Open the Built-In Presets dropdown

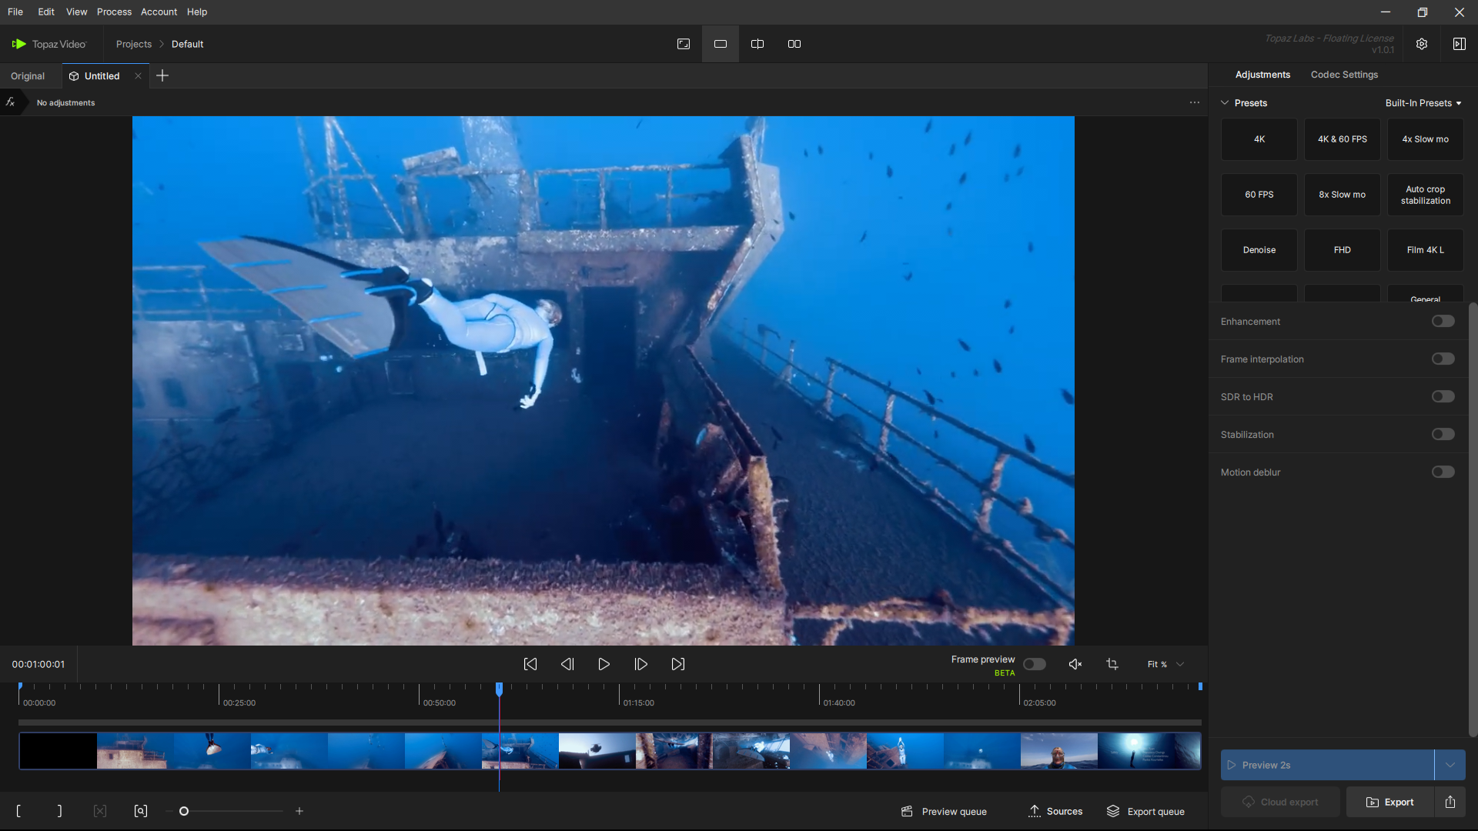pos(1423,103)
